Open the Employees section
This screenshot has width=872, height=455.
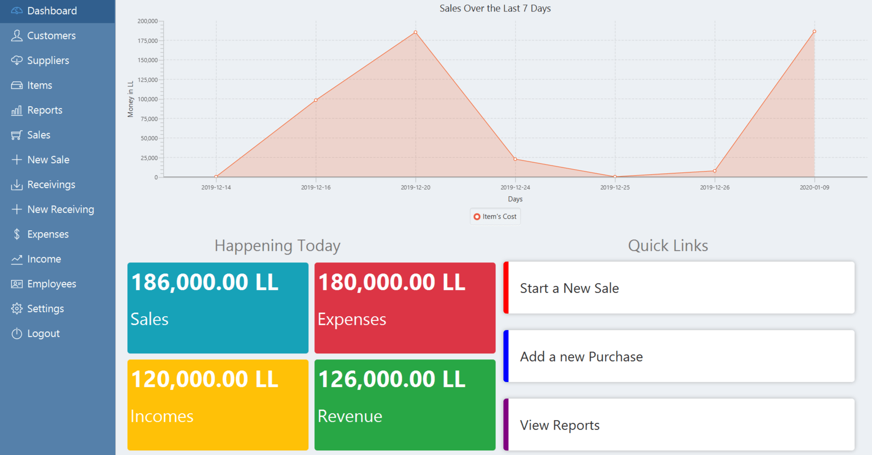pos(51,284)
